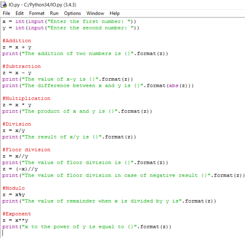Open the Help menu

(x=115, y=13)
